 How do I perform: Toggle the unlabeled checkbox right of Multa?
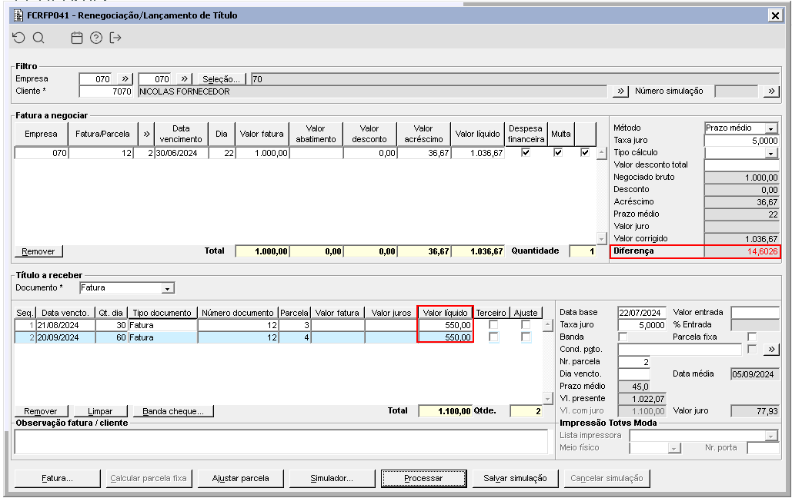pyautogui.click(x=585, y=152)
